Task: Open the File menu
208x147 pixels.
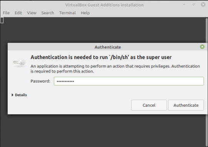Action: (x=6, y=13)
